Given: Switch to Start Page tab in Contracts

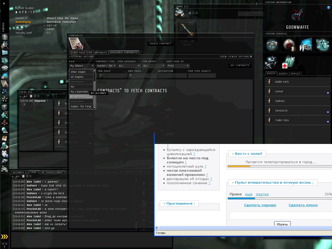Looking at the screenshot, I should (x=78, y=53).
